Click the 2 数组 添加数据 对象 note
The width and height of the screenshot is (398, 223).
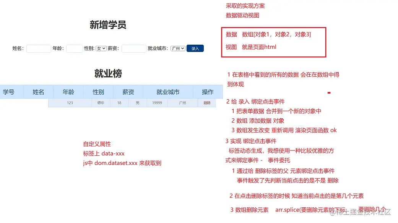(x=258, y=121)
